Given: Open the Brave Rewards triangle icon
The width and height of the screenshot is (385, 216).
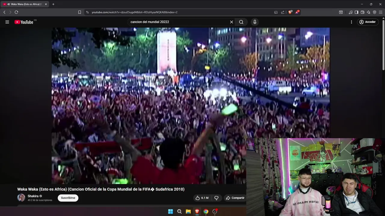Looking at the screenshot, I should (297, 12).
